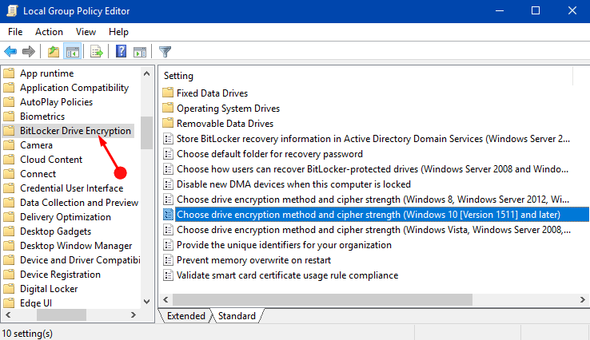Switch to the Standard tab

[x=237, y=316]
